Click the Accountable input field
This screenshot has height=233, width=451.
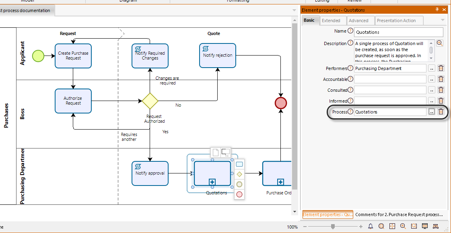click(390, 79)
